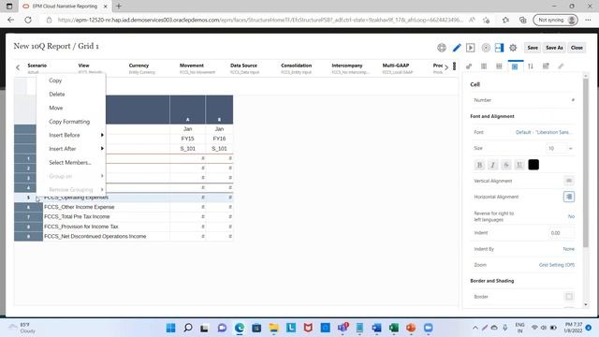Show previous POV dimensions with left chevron
The image size is (599, 337).
click(18, 67)
